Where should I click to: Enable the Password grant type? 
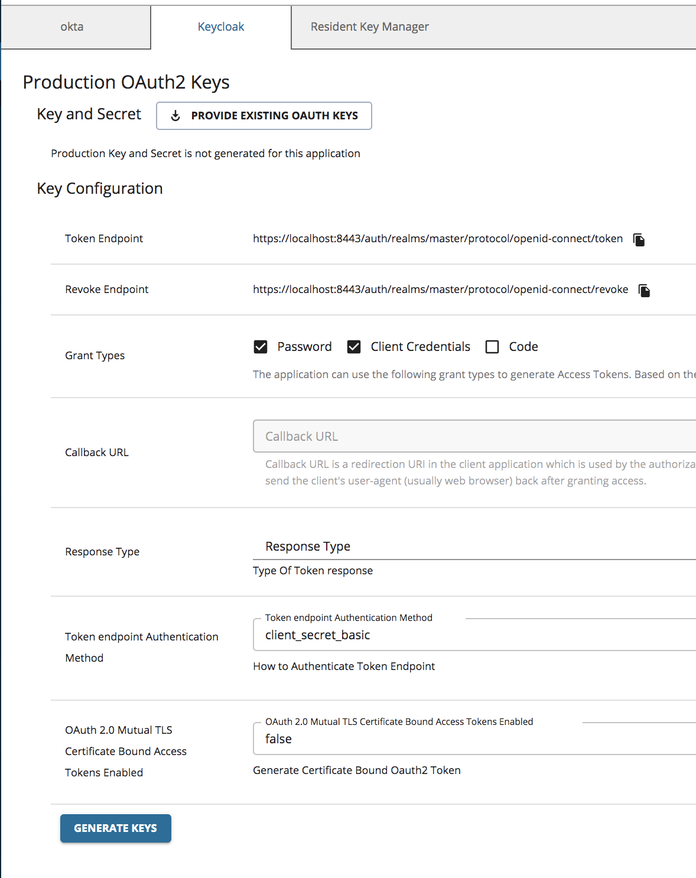pyautogui.click(x=261, y=346)
